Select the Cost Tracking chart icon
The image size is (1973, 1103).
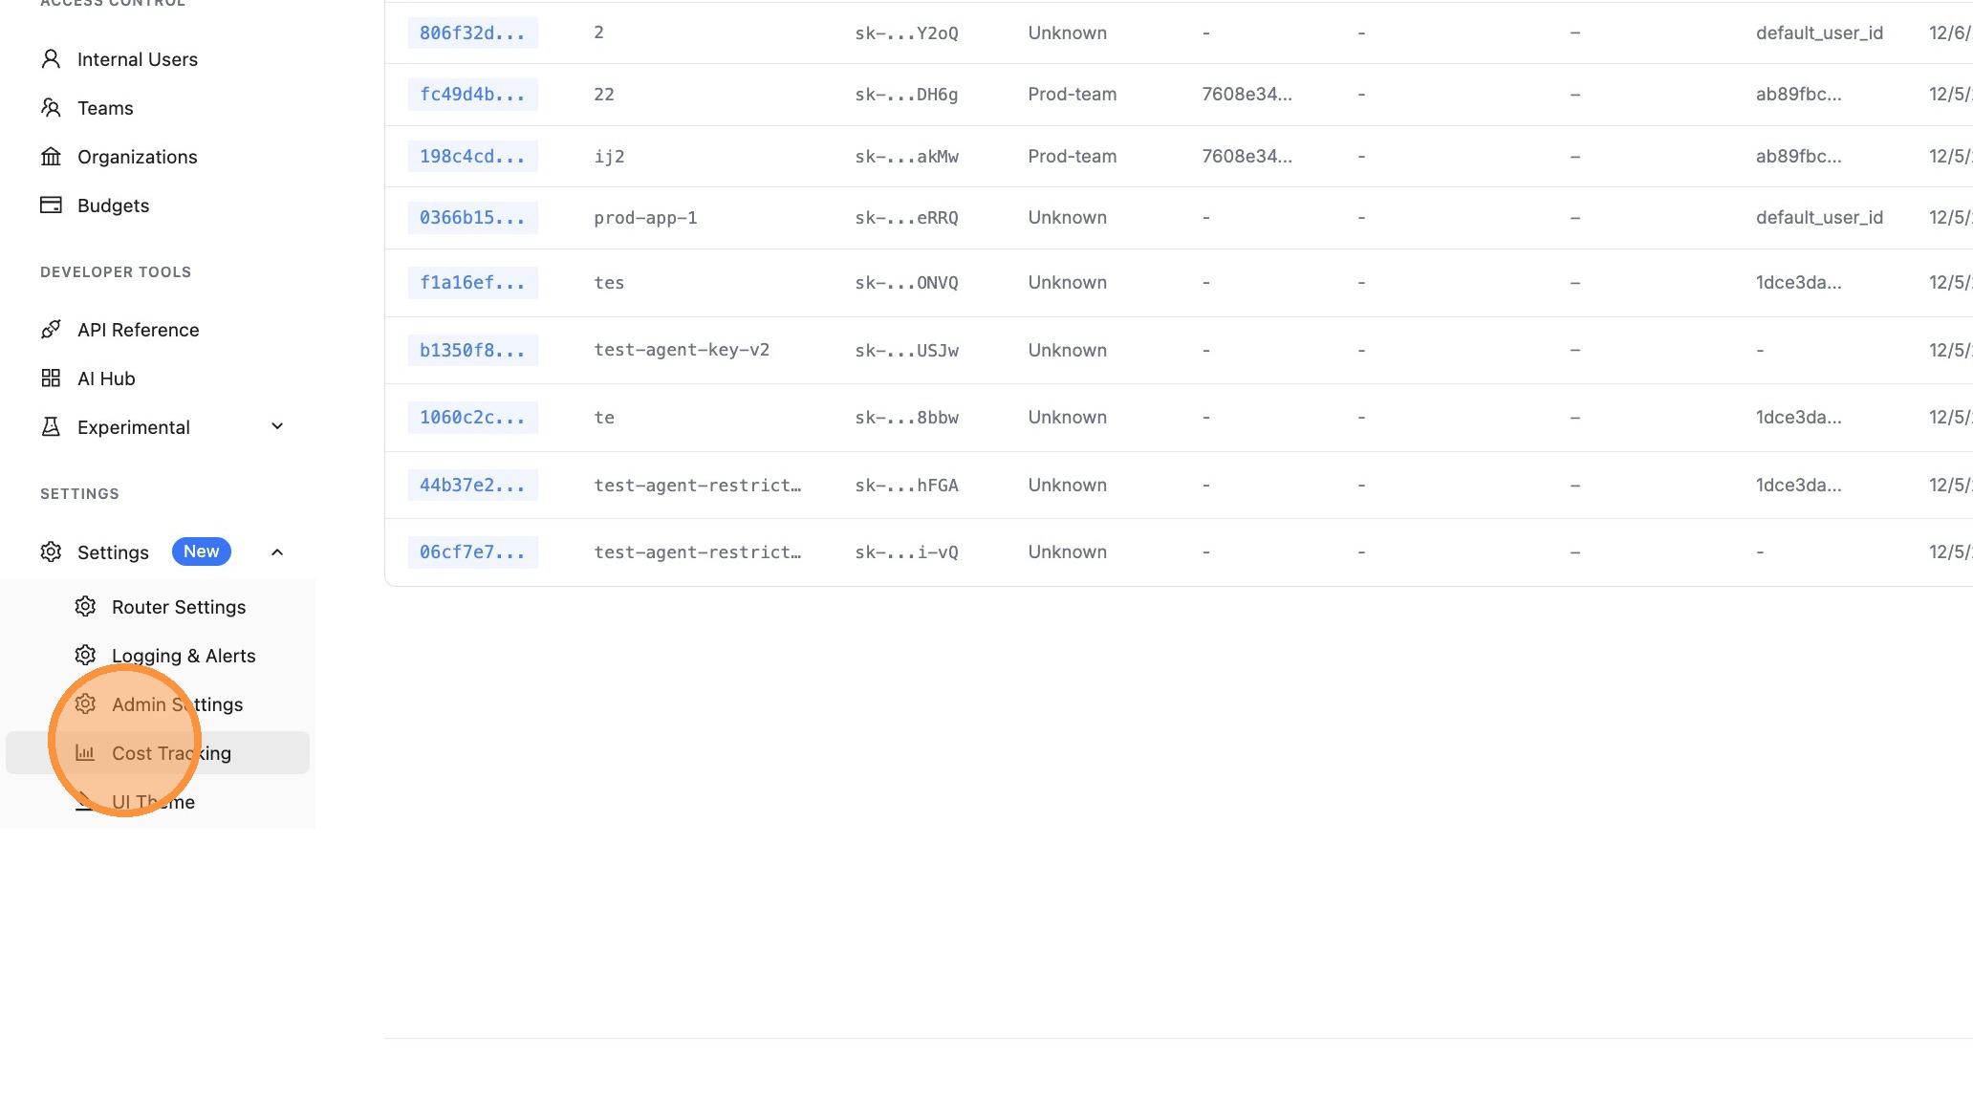[x=85, y=753]
